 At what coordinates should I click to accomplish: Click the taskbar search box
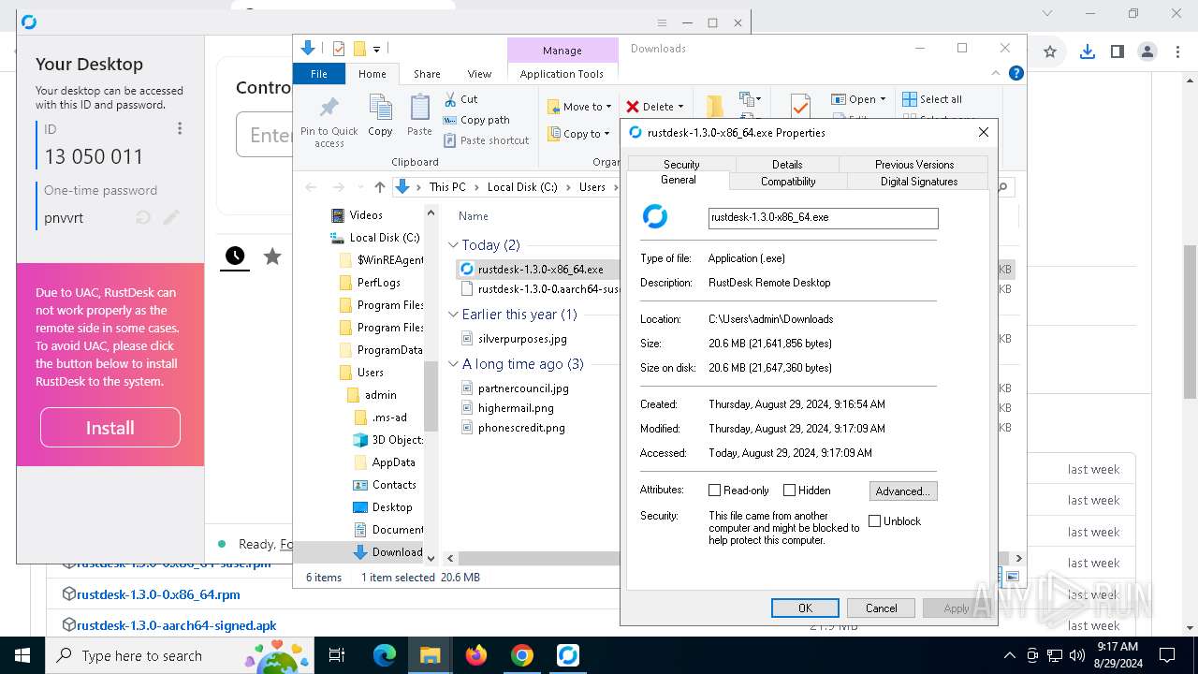point(178,655)
